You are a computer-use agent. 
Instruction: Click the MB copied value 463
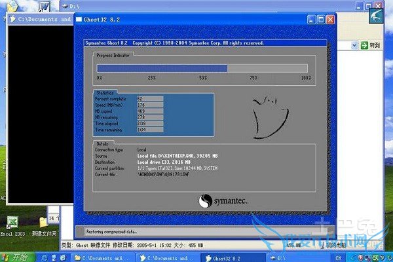[x=150, y=111]
